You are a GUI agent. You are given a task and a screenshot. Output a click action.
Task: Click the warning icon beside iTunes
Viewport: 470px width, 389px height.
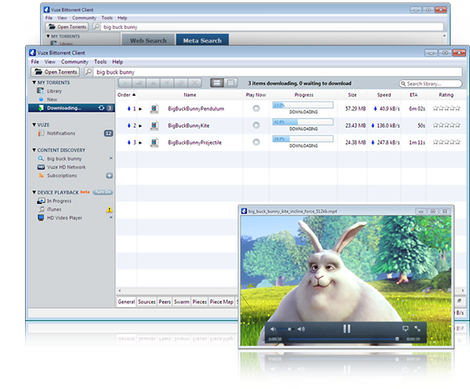[x=110, y=209]
